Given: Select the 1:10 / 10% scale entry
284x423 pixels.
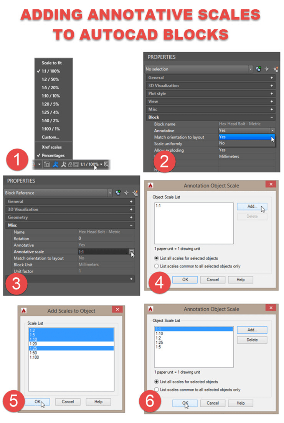Looking at the screenshot, I should point(51,96).
